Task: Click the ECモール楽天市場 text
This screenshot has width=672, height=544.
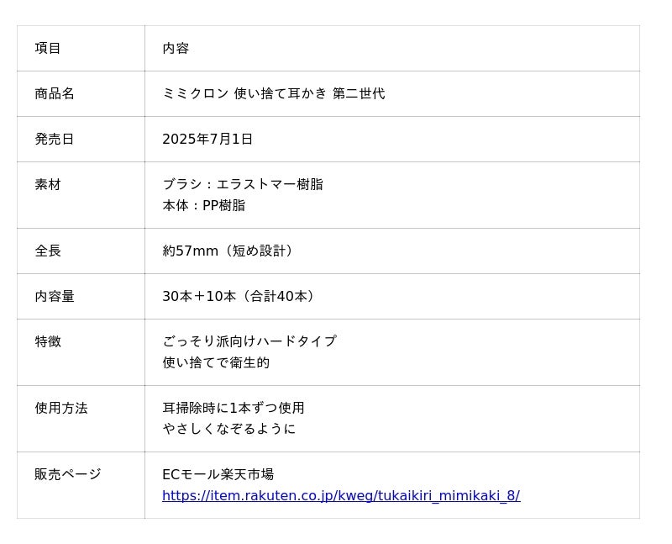Action: 218,474
